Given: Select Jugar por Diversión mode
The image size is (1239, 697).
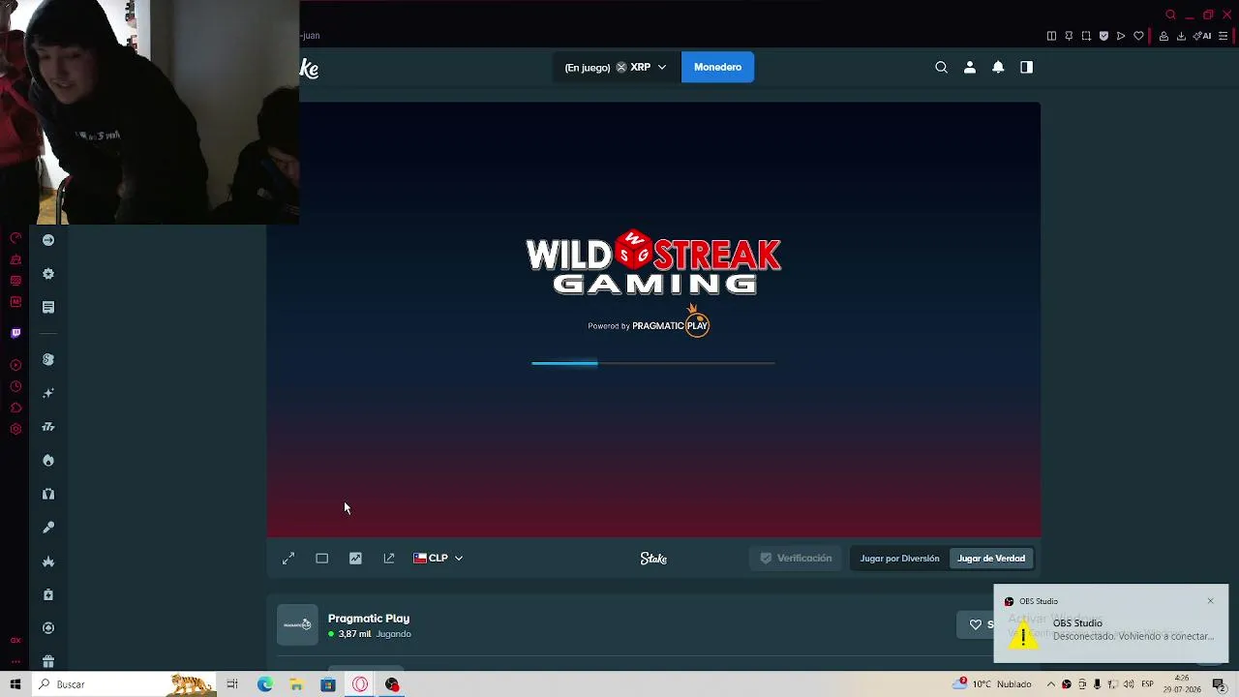Looking at the screenshot, I should [x=899, y=559].
